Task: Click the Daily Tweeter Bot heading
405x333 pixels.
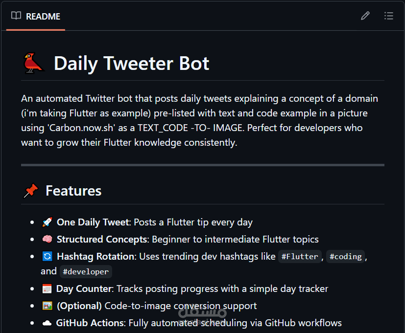Action: tap(131, 64)
